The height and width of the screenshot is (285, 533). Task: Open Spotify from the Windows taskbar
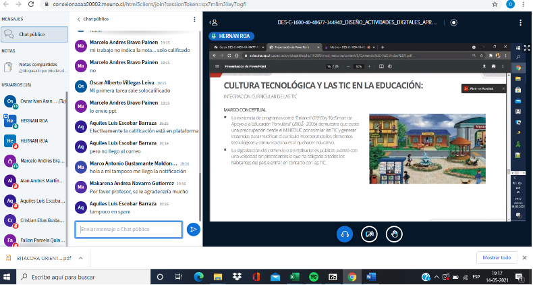click(314, 277)
